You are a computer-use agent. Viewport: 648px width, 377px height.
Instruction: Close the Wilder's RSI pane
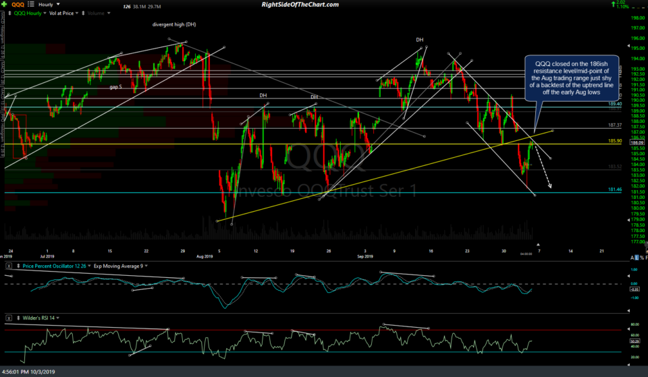tap(9, 318)
